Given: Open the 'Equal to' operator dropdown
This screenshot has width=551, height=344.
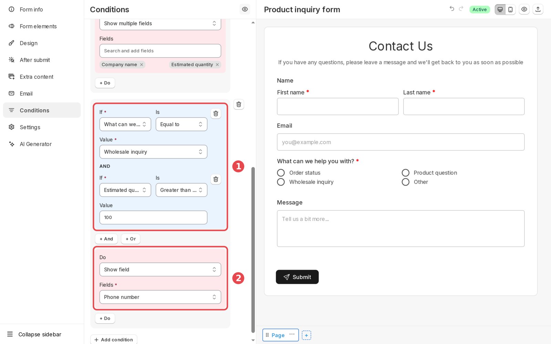Looking at the screenshot, I should [x=181, y=125].
